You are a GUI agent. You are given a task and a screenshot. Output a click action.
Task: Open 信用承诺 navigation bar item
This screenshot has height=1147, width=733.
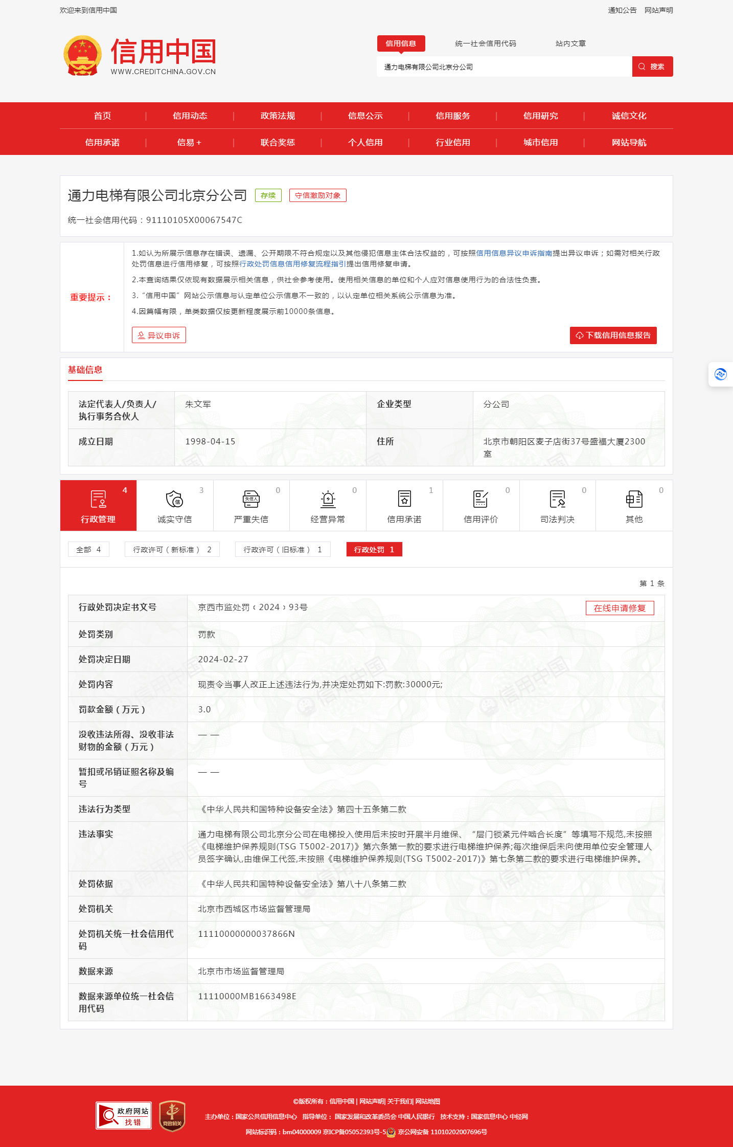tap(102, 142)
